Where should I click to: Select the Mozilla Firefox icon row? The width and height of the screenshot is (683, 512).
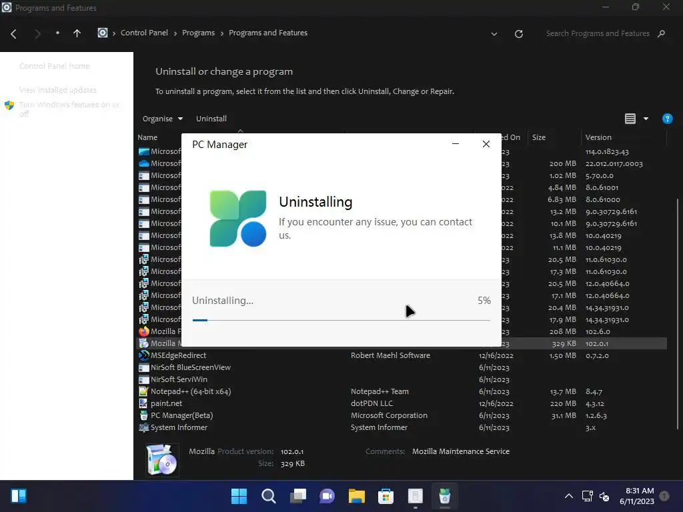coord(144,331)
